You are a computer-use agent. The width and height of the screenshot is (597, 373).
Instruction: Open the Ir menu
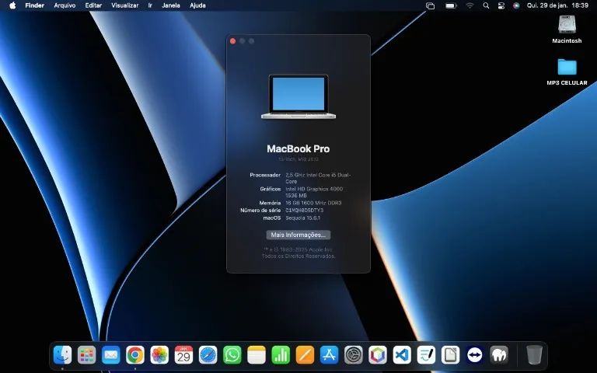(150, 5)
